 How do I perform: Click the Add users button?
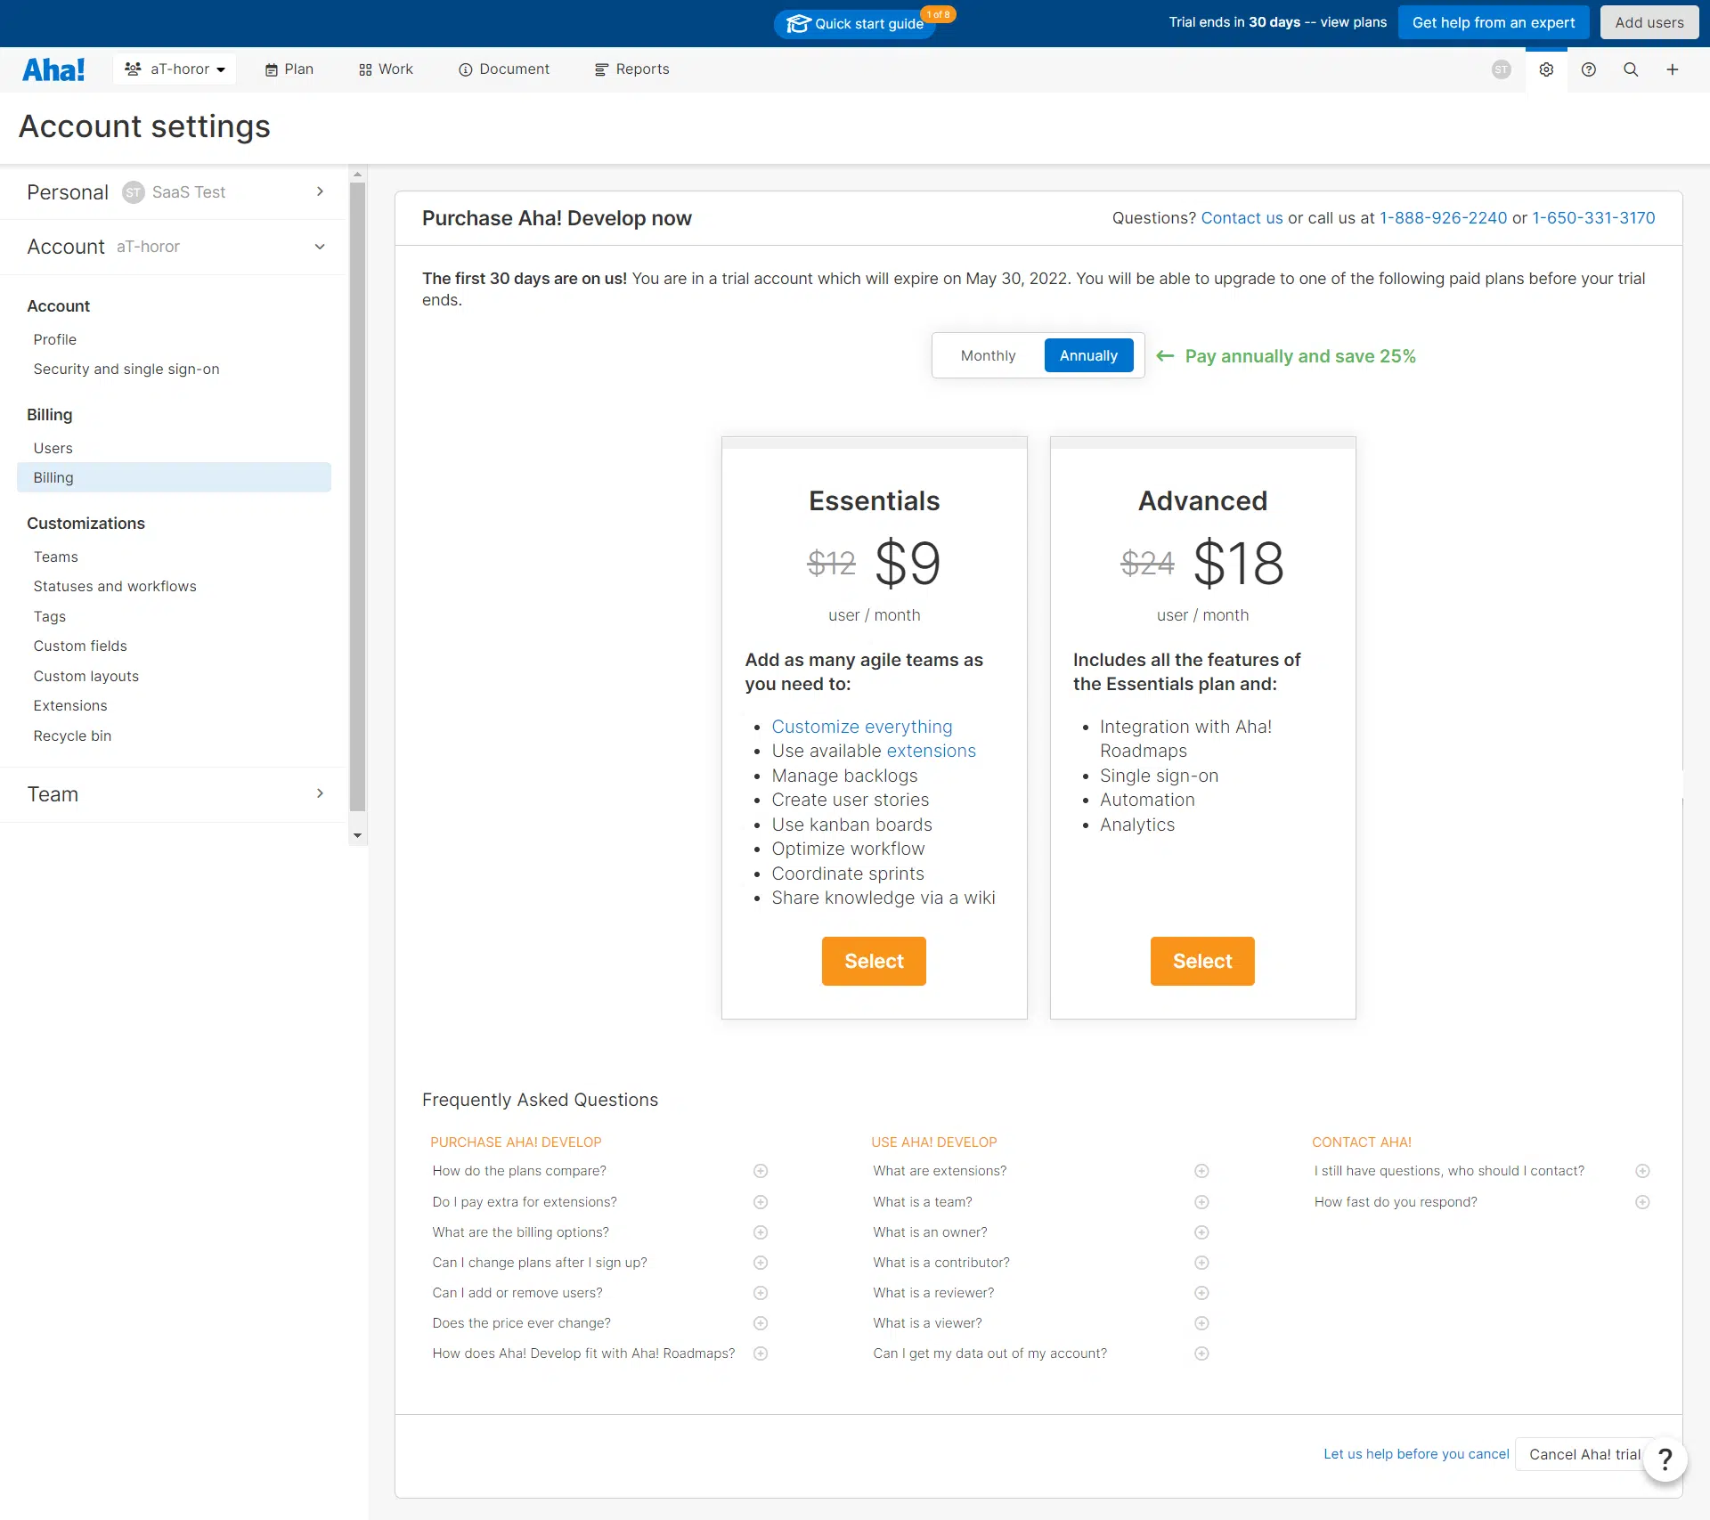(1649, 23)
